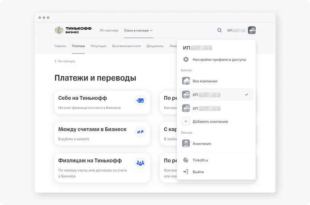Open the search magnifier icon
Image resolution: width=310 pixels, height=205 pixels.
point(219,30)
